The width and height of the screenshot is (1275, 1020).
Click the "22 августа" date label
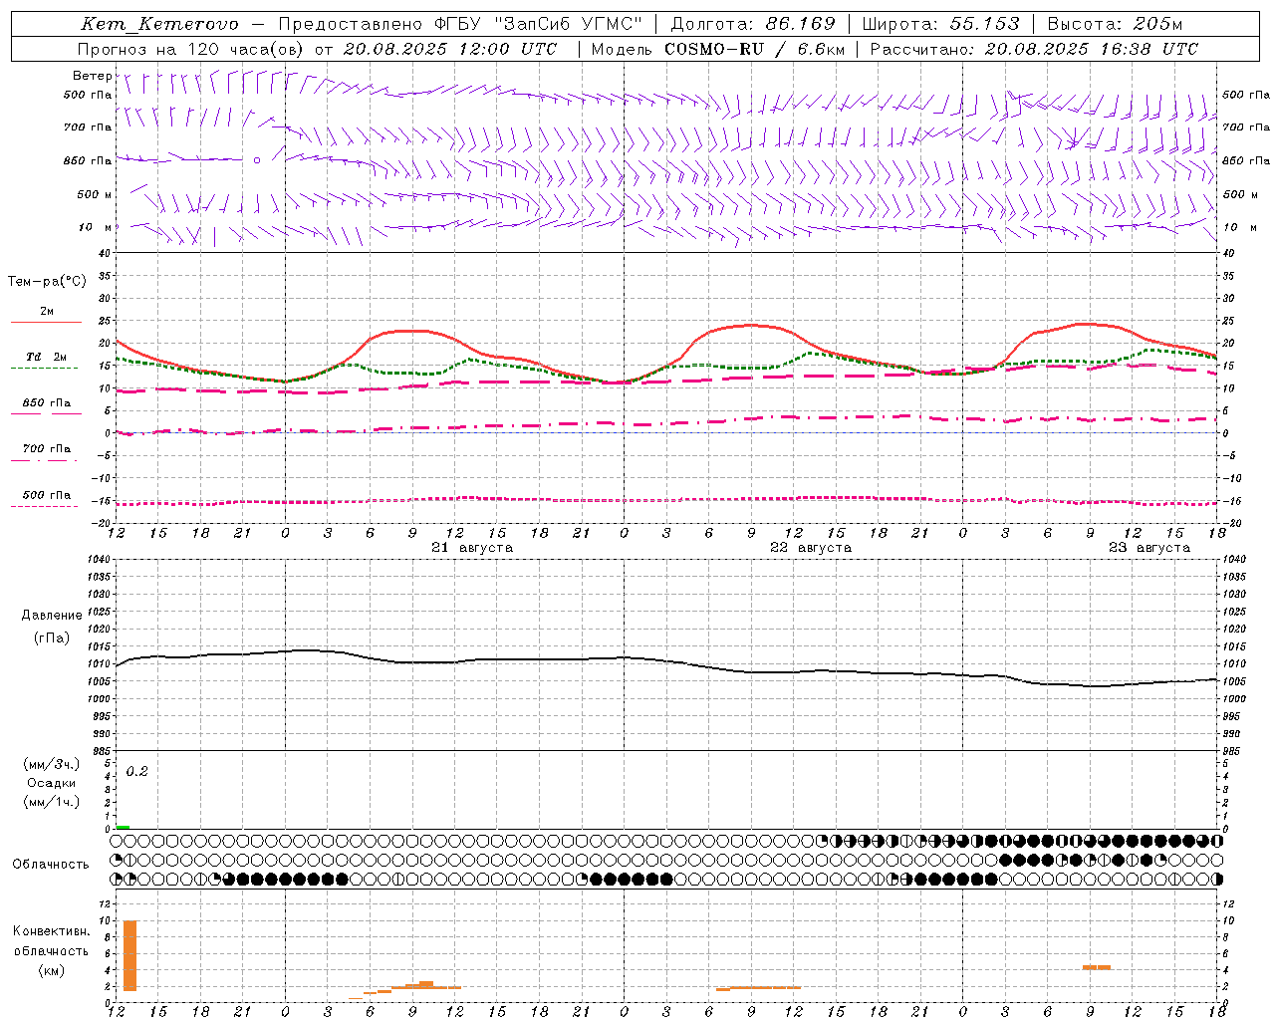(x=811, y=548)
